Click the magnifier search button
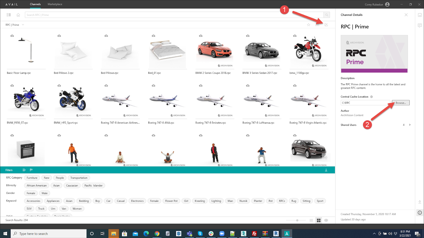424x238 pixels. pos(327,15)
